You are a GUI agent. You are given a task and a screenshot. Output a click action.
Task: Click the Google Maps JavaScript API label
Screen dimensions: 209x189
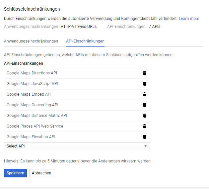32,84
